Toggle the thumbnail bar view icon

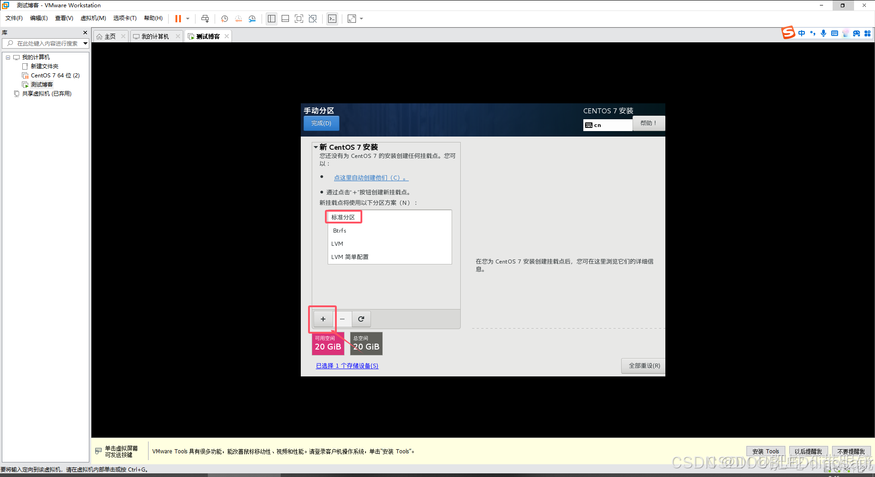[285, 19]
